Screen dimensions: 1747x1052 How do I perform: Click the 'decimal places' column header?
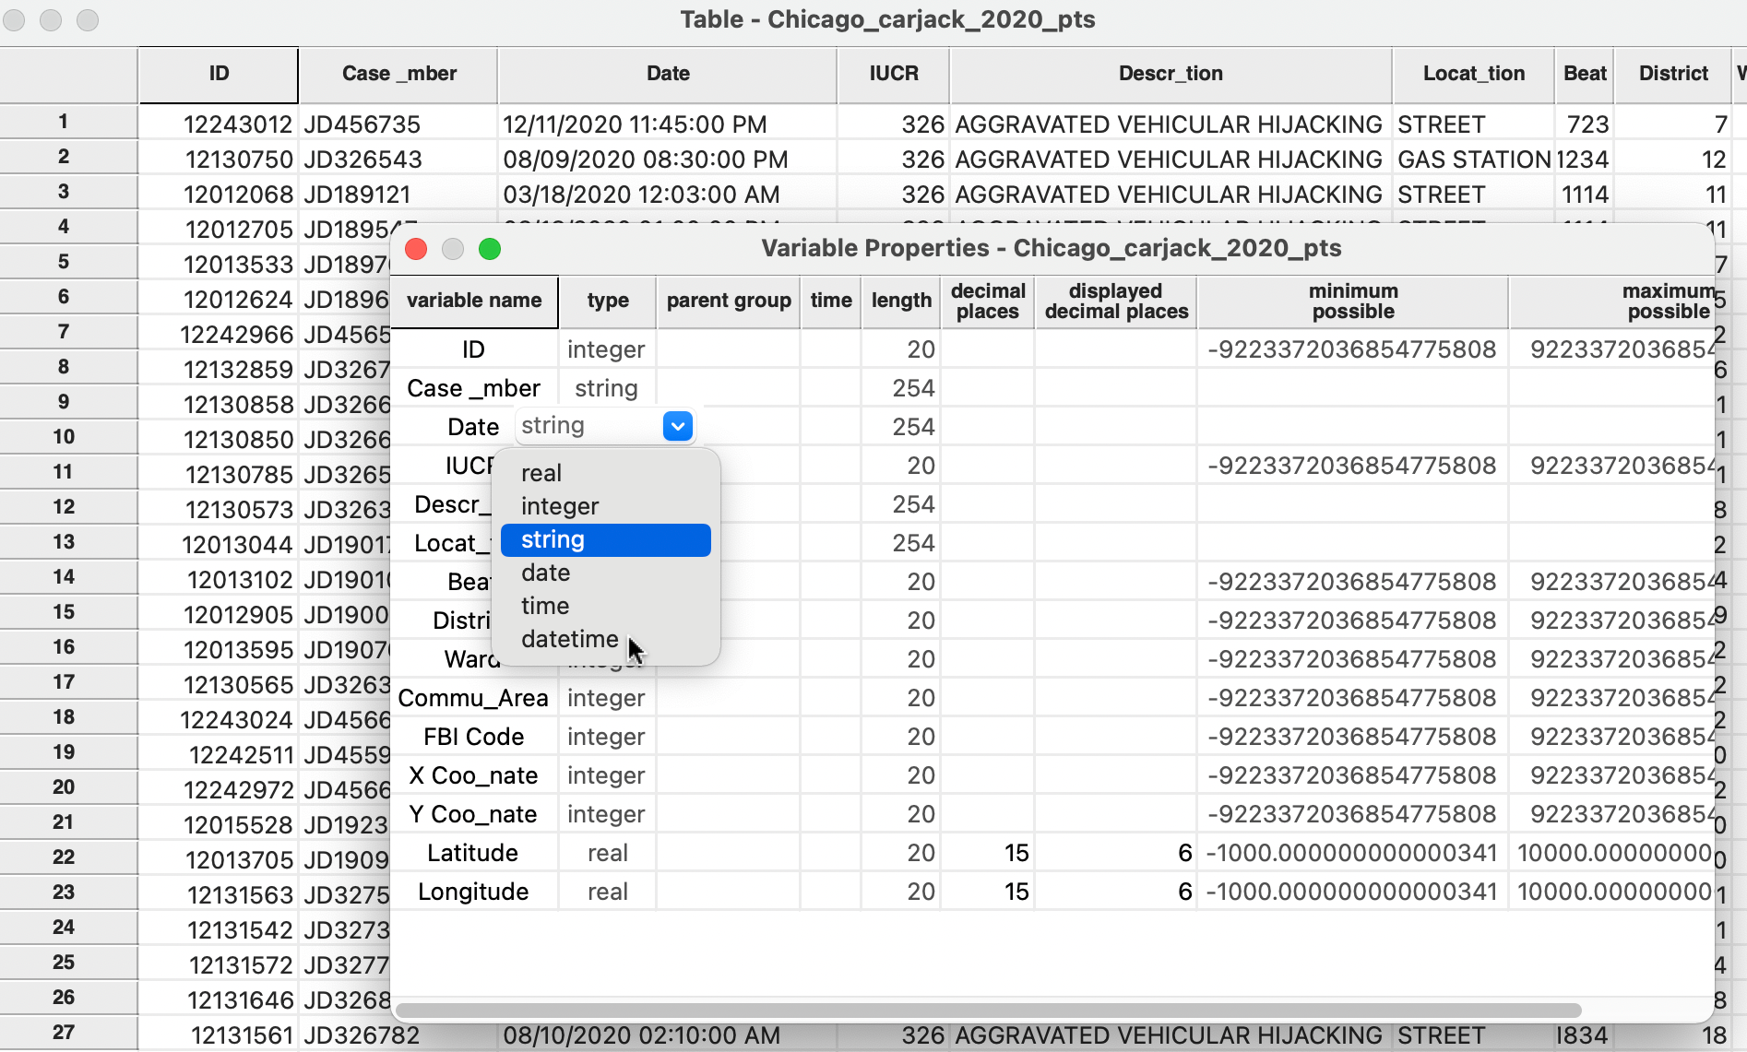(x=988, y=301)
